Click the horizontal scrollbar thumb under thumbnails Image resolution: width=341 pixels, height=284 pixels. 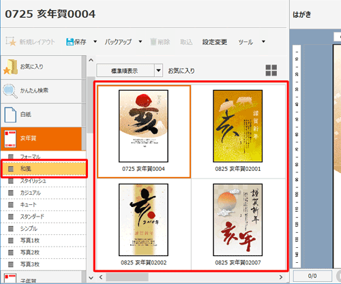point(127,277)
